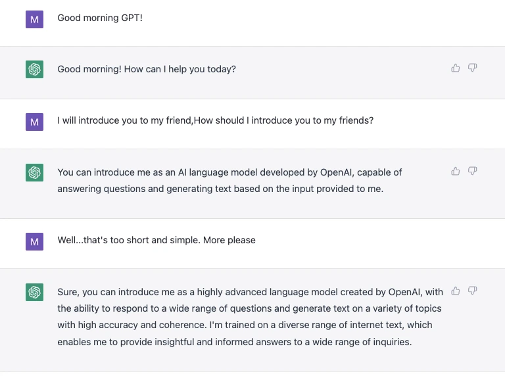
Task: Click the ChatGPT logo beside 'Good morning! How can I help'
Action: [34, 70]
